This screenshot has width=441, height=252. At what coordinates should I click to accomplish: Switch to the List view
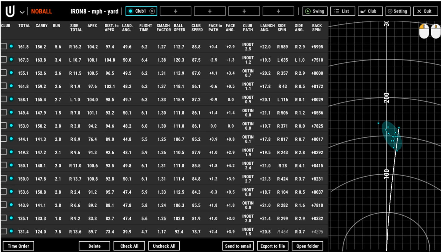click(x=342, y=11)
